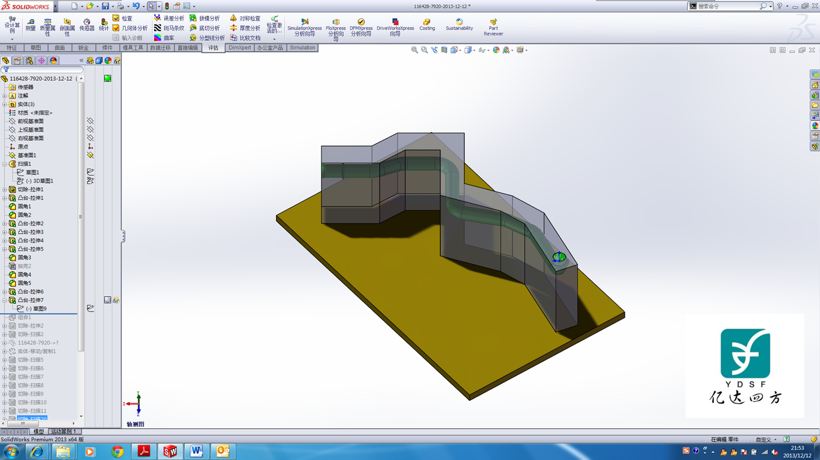Expand the 注解 folder
This screenshot has width=820, height=460.
point(4,95)
